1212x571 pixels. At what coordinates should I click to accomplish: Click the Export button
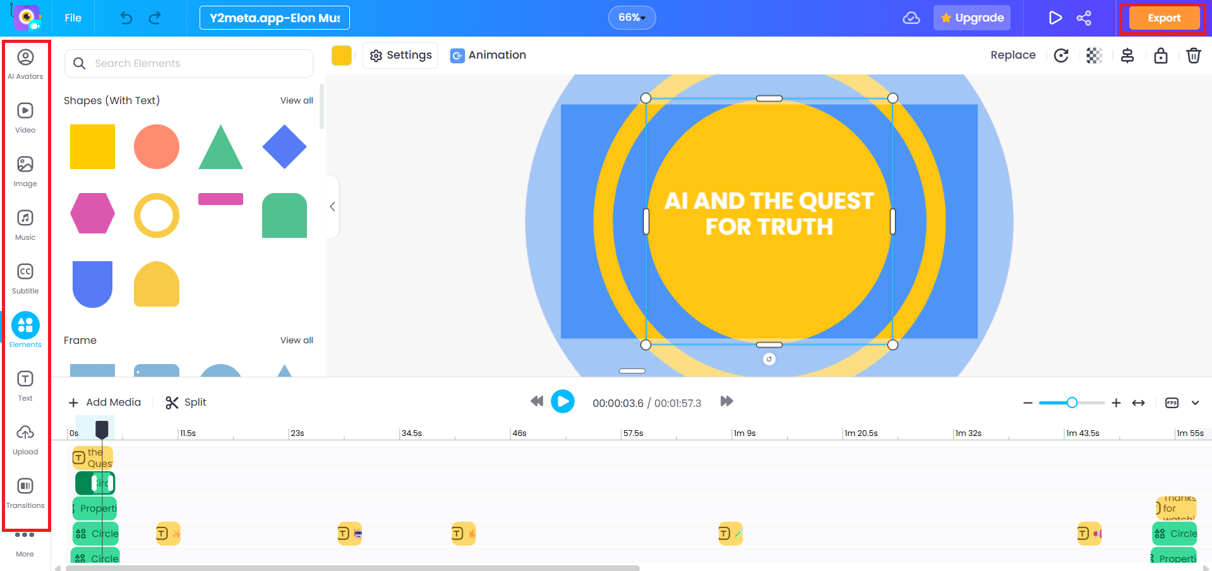pyautogui.click(x=1163, y=18)
